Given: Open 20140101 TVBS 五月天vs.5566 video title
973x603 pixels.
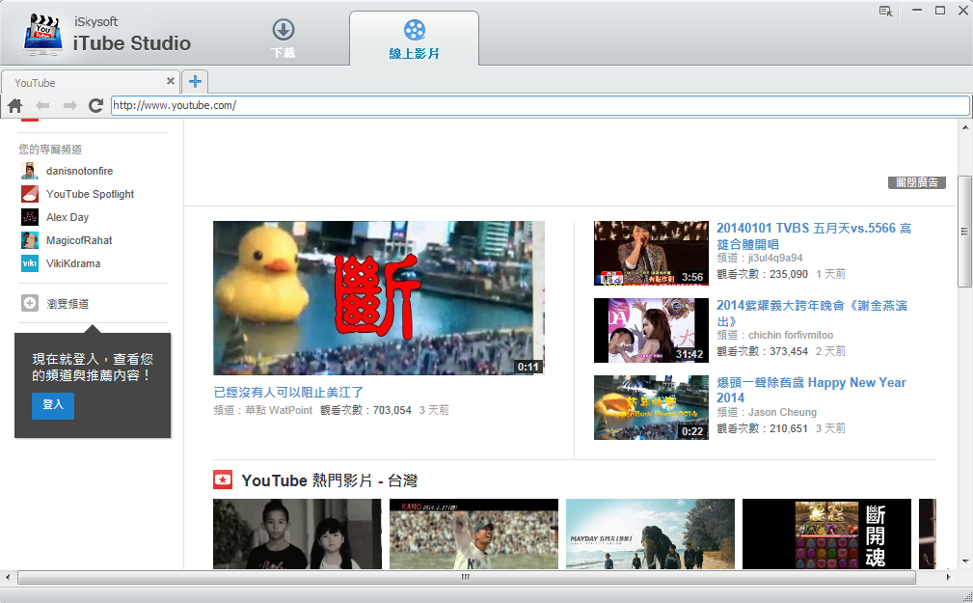Looking at the screenshot, I should click(814, 236).
